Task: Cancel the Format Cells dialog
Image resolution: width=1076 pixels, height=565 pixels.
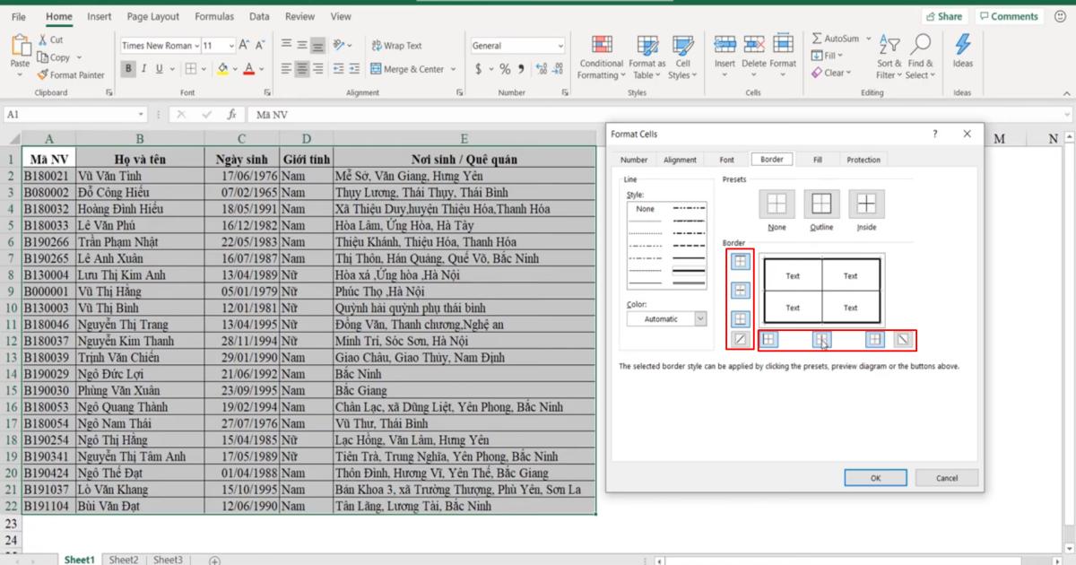Action: click(x=947, y=478)
